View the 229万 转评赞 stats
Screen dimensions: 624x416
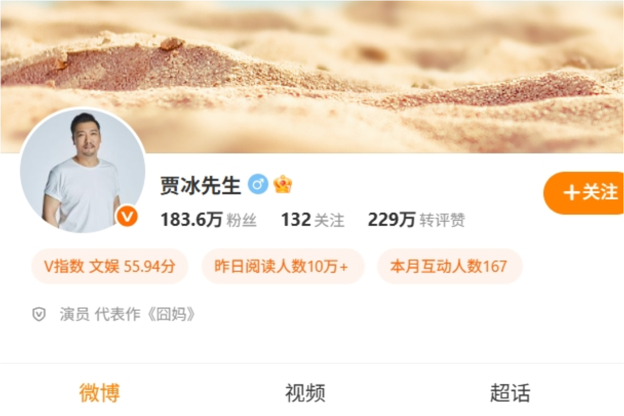click(x=416, y=220)
